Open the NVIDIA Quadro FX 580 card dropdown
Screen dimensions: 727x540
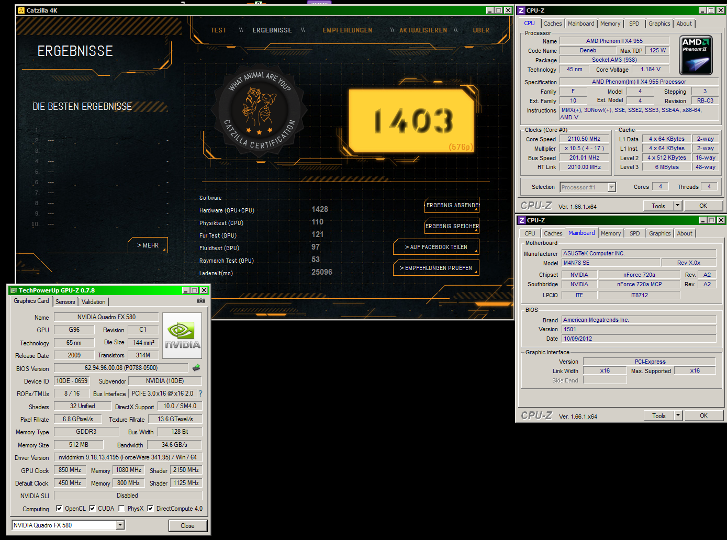[x=120, y=525]
